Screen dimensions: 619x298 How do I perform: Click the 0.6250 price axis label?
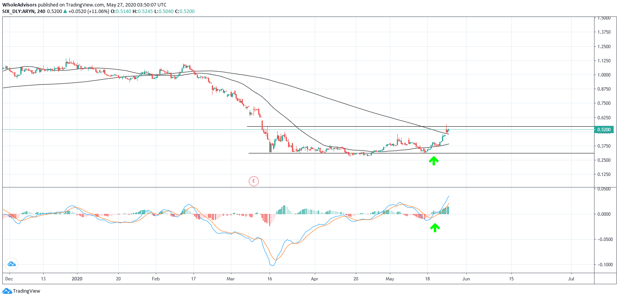[604, 118]
